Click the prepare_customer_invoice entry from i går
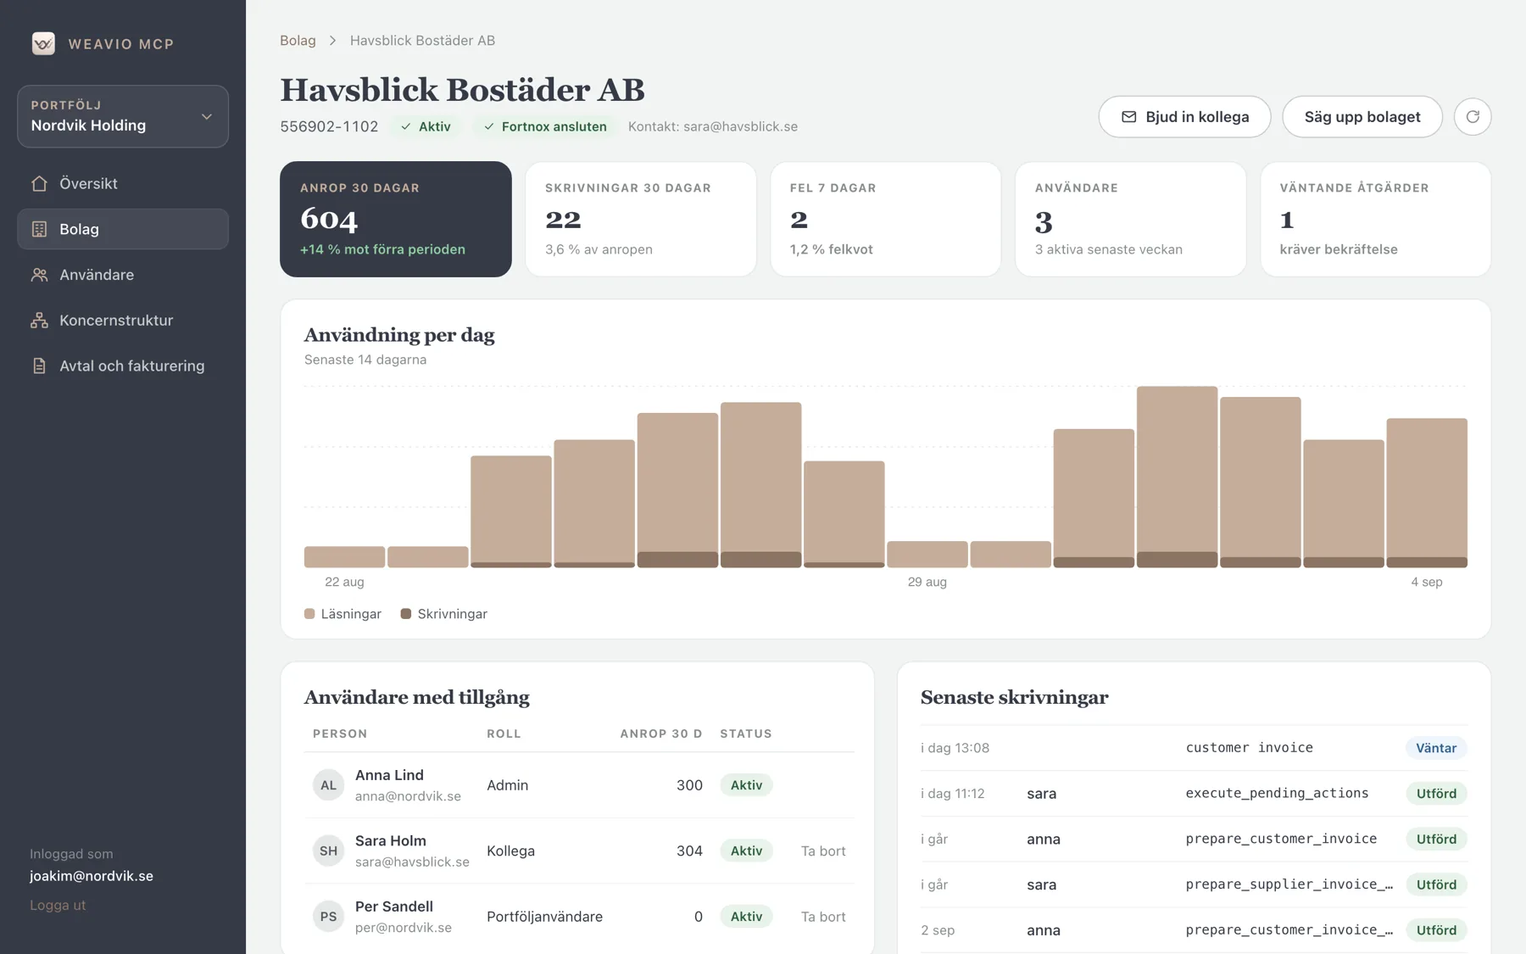 click(1194, 840)
